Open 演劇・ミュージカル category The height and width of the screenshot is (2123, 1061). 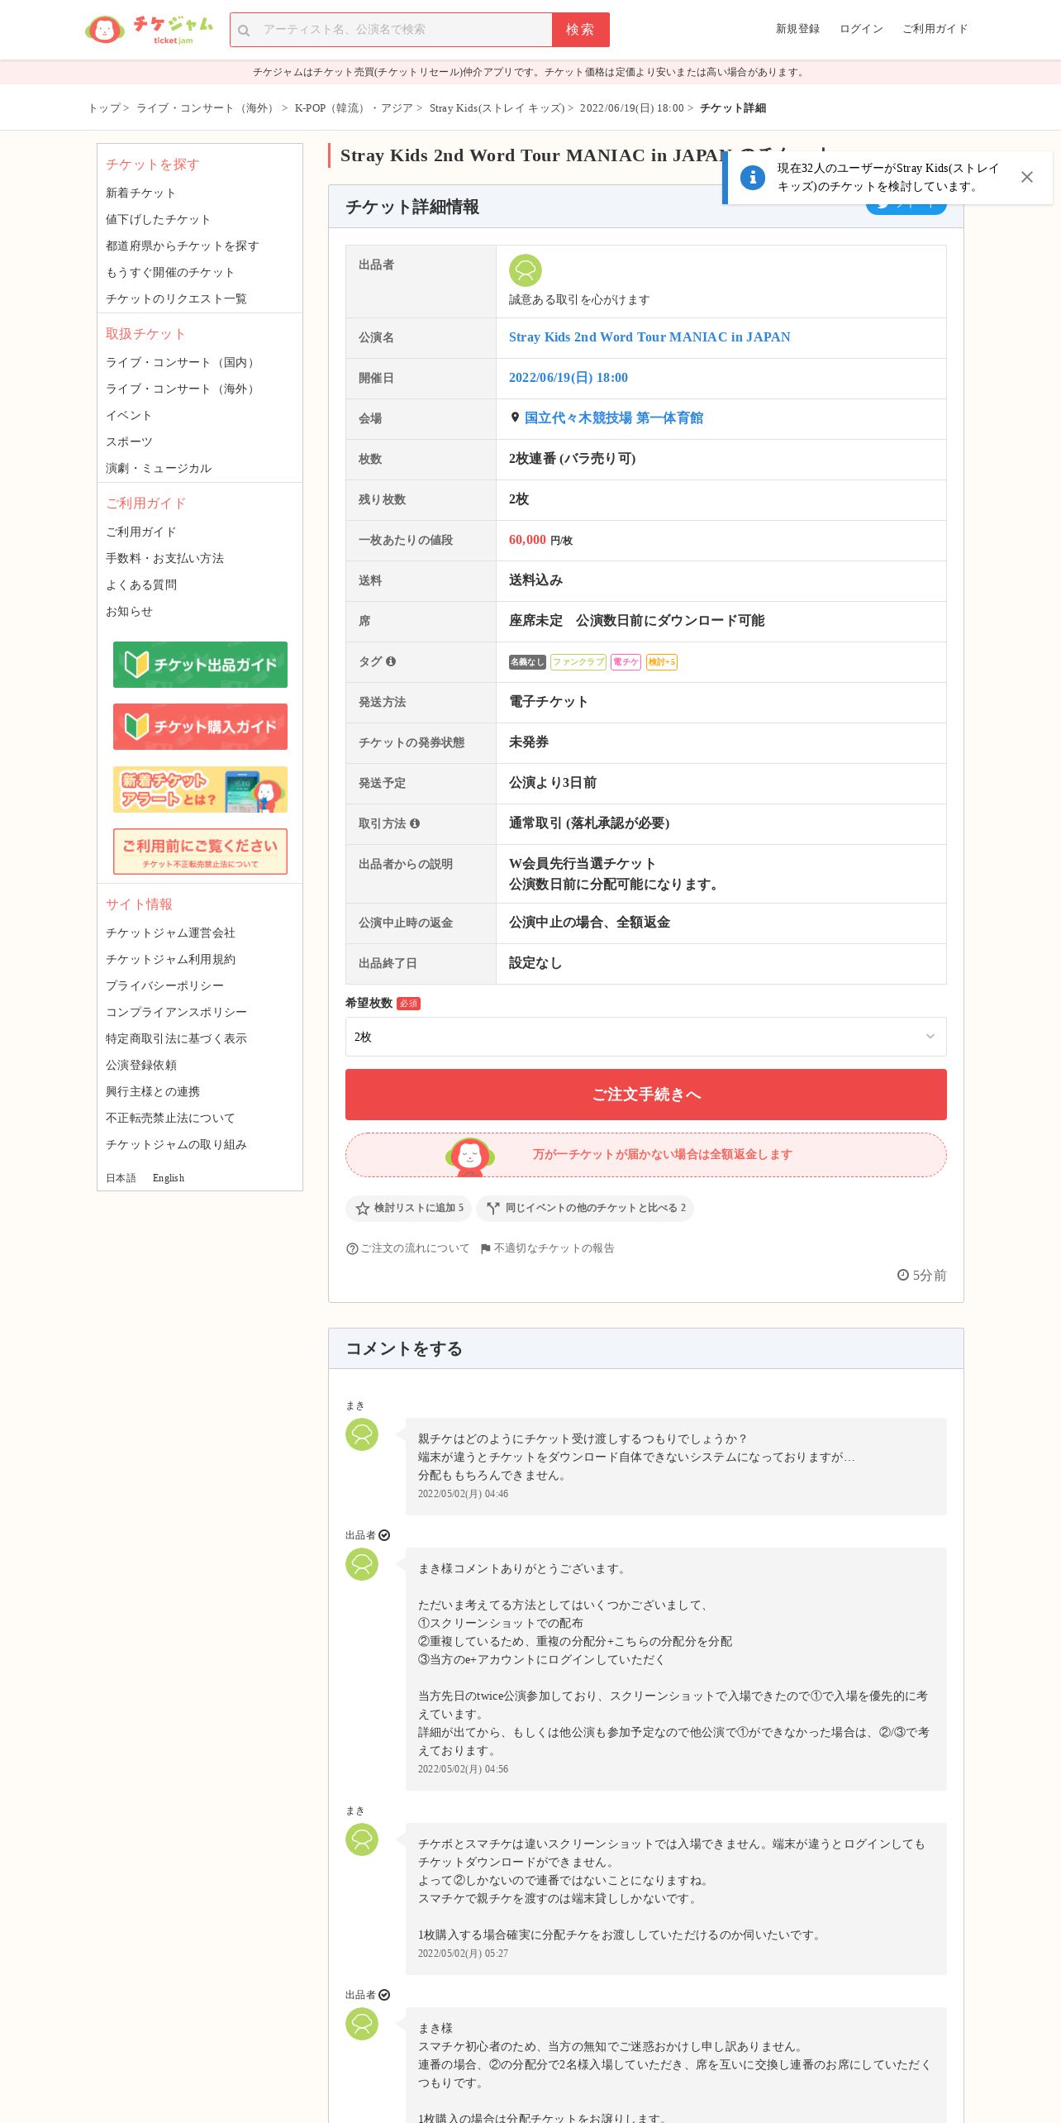158,468
